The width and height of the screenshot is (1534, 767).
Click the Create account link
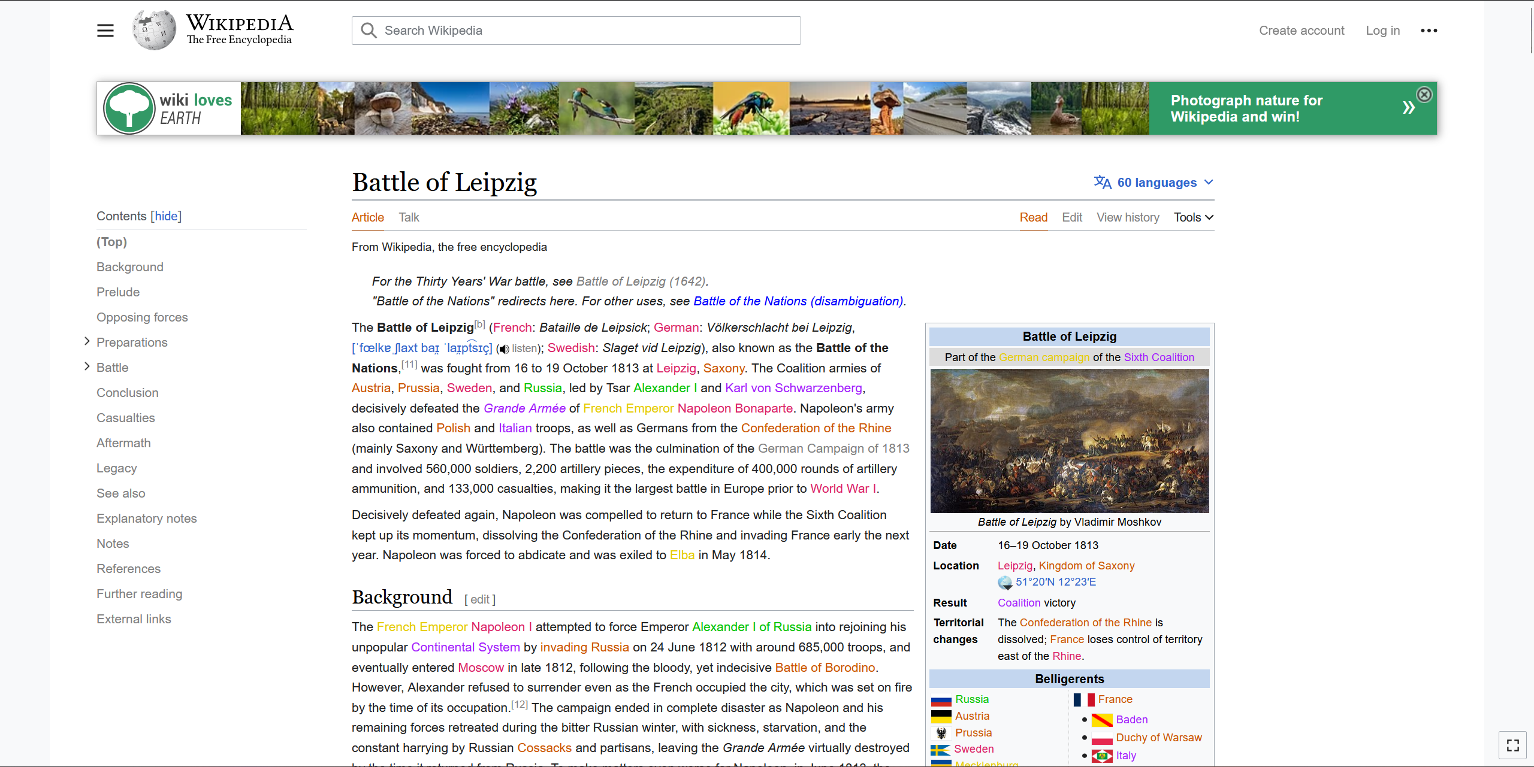click(x=1302, y=30)
